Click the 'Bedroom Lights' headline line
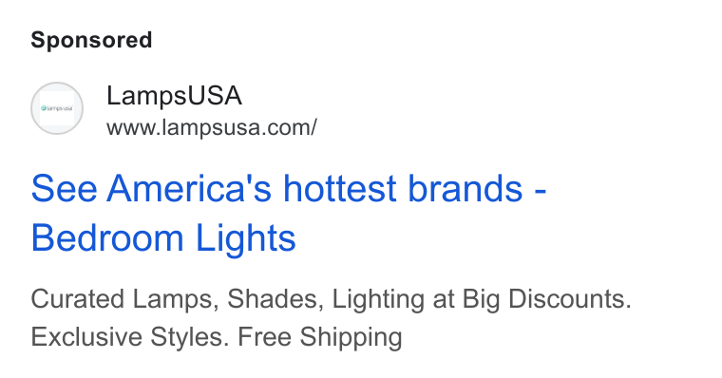Image resolution: width=722 pixels, height=378 pixels. coord(163,238)
